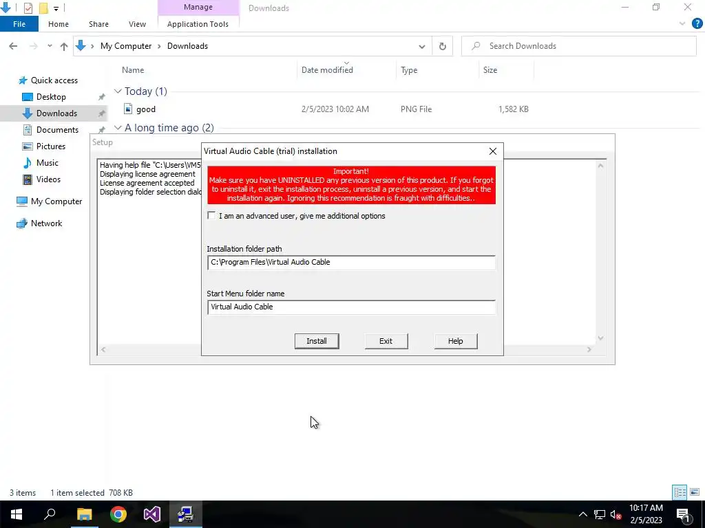Open taskbar Search
This screenshot has height=528, width=705.
coord(50,514)
